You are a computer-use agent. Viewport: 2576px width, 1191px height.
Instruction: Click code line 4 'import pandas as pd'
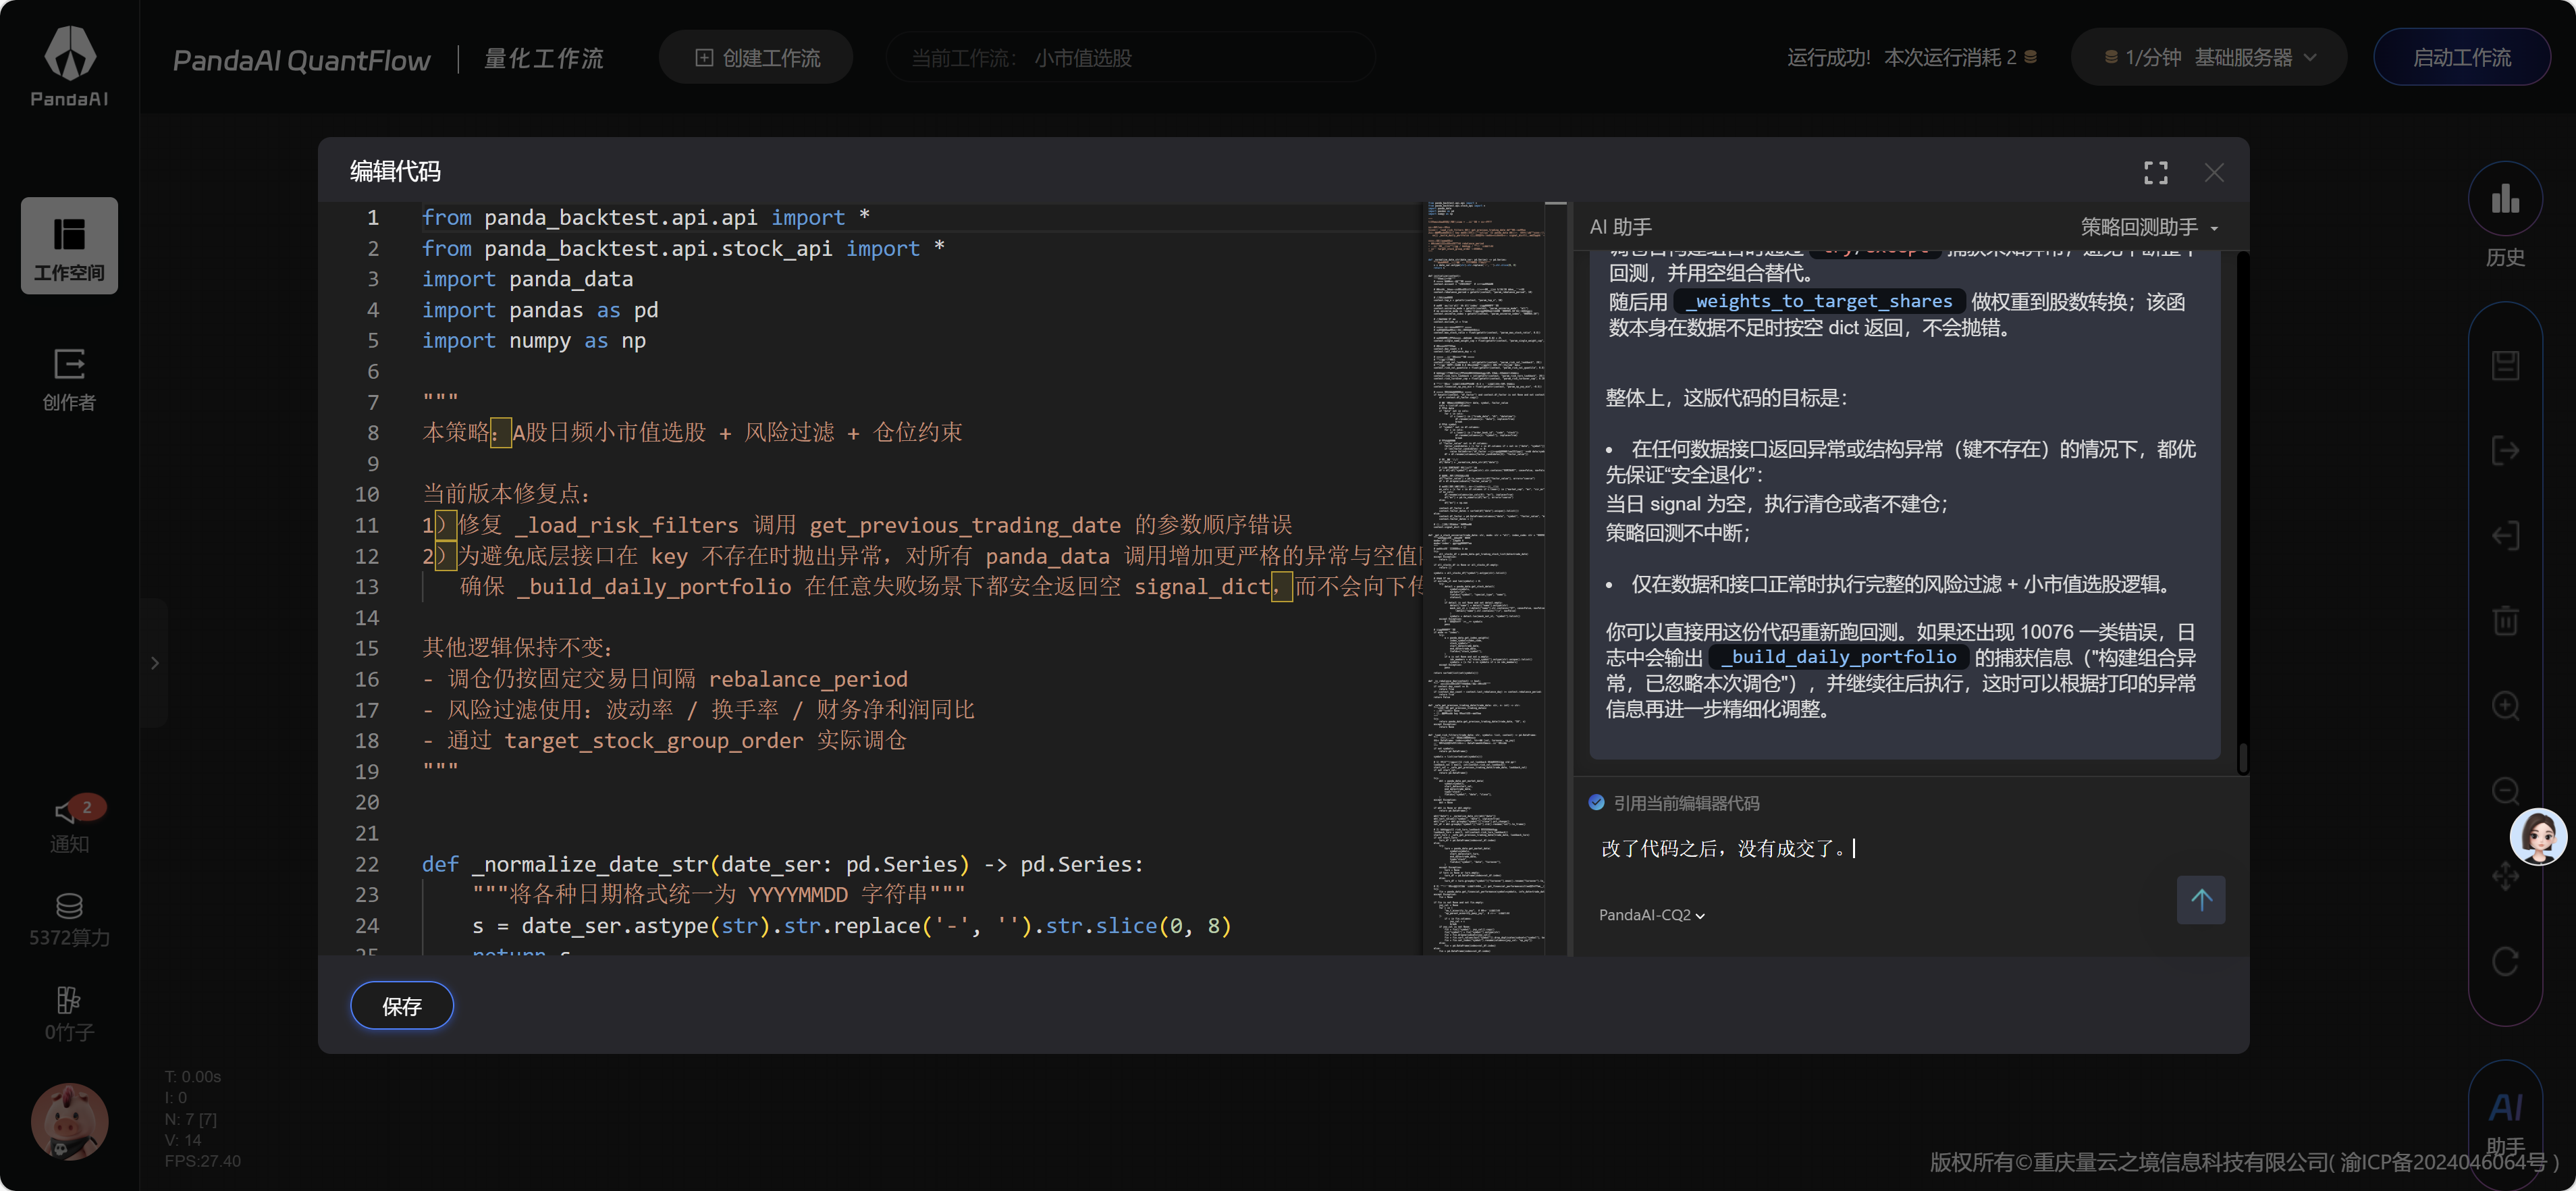(539, 310)
